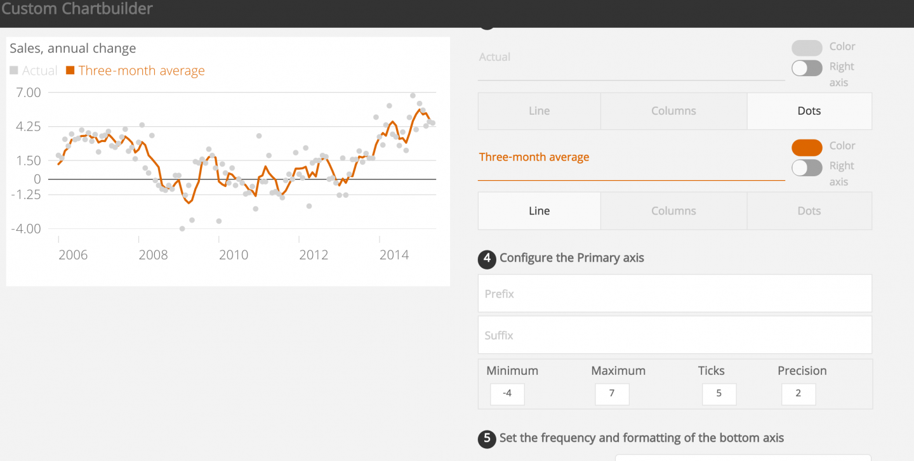Enable Right axis for the Actual series
The width and height of the screenshot is (914, 461).
coord(807,67)
